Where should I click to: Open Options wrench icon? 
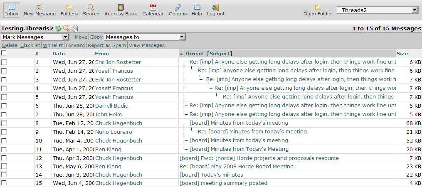tap(178, 7)
